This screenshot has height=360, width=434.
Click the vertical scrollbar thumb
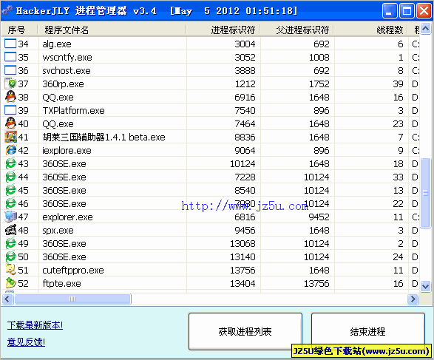click(425, 193)
